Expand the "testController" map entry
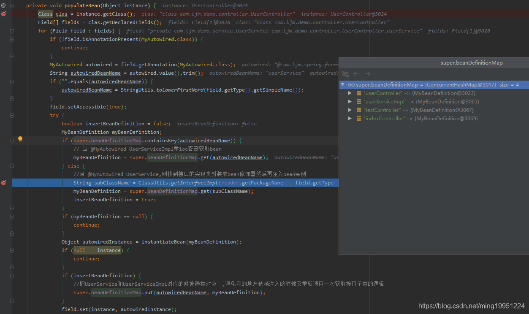The width and height of the screenshot is (529, 314). pos(350,110)
